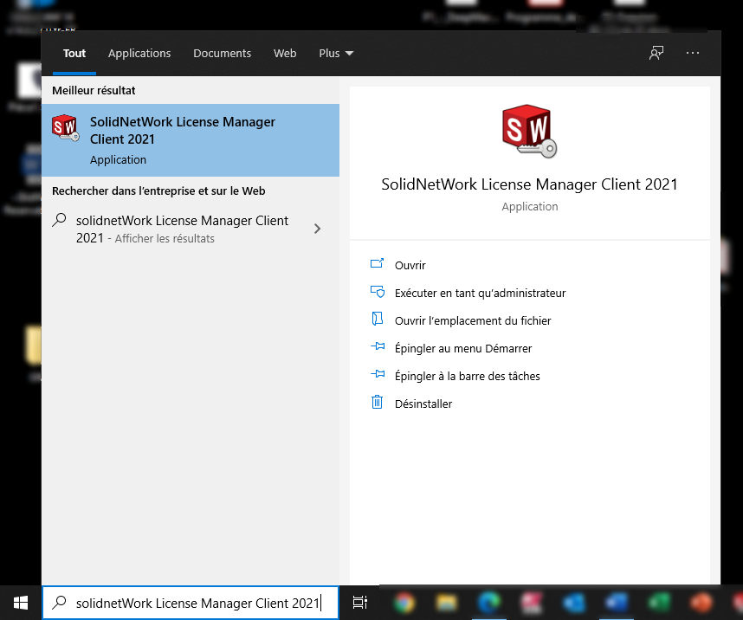
Task: Open the three-dots options menu
Action: point(692,53)
